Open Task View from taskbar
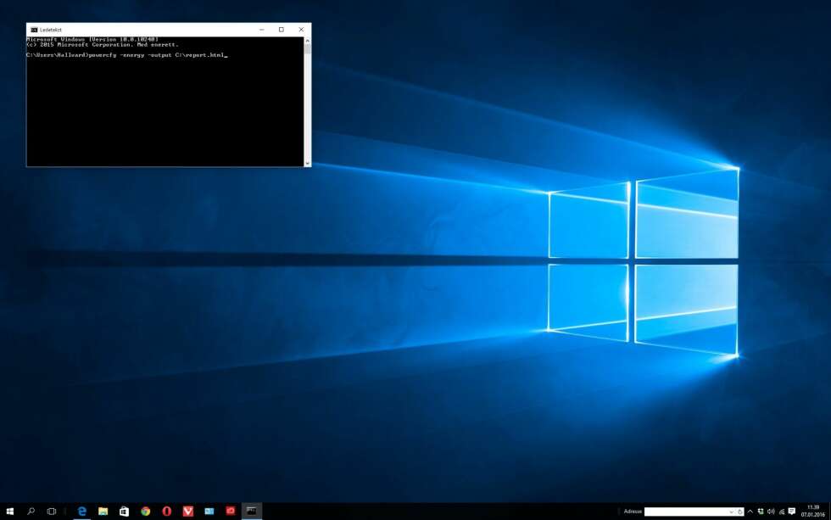Screen dimensions: 831x520 pyautogui.click(x=52, y=511)
